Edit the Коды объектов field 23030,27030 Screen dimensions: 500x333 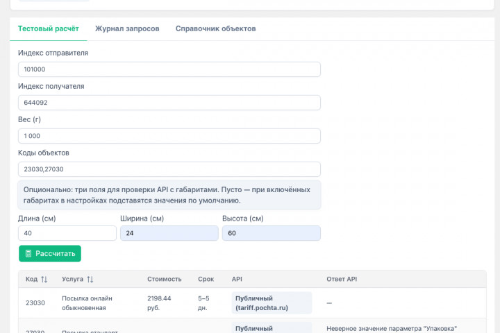pyautogui.click(x=169, y=169)
